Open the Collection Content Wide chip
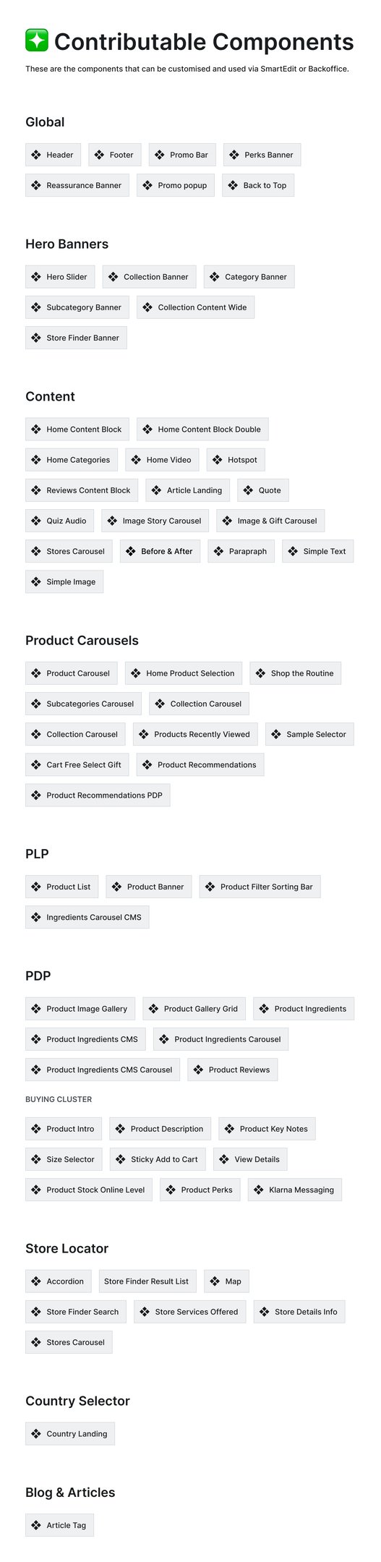The height and width of the screenshot is (1562, 381). point(195,307)
